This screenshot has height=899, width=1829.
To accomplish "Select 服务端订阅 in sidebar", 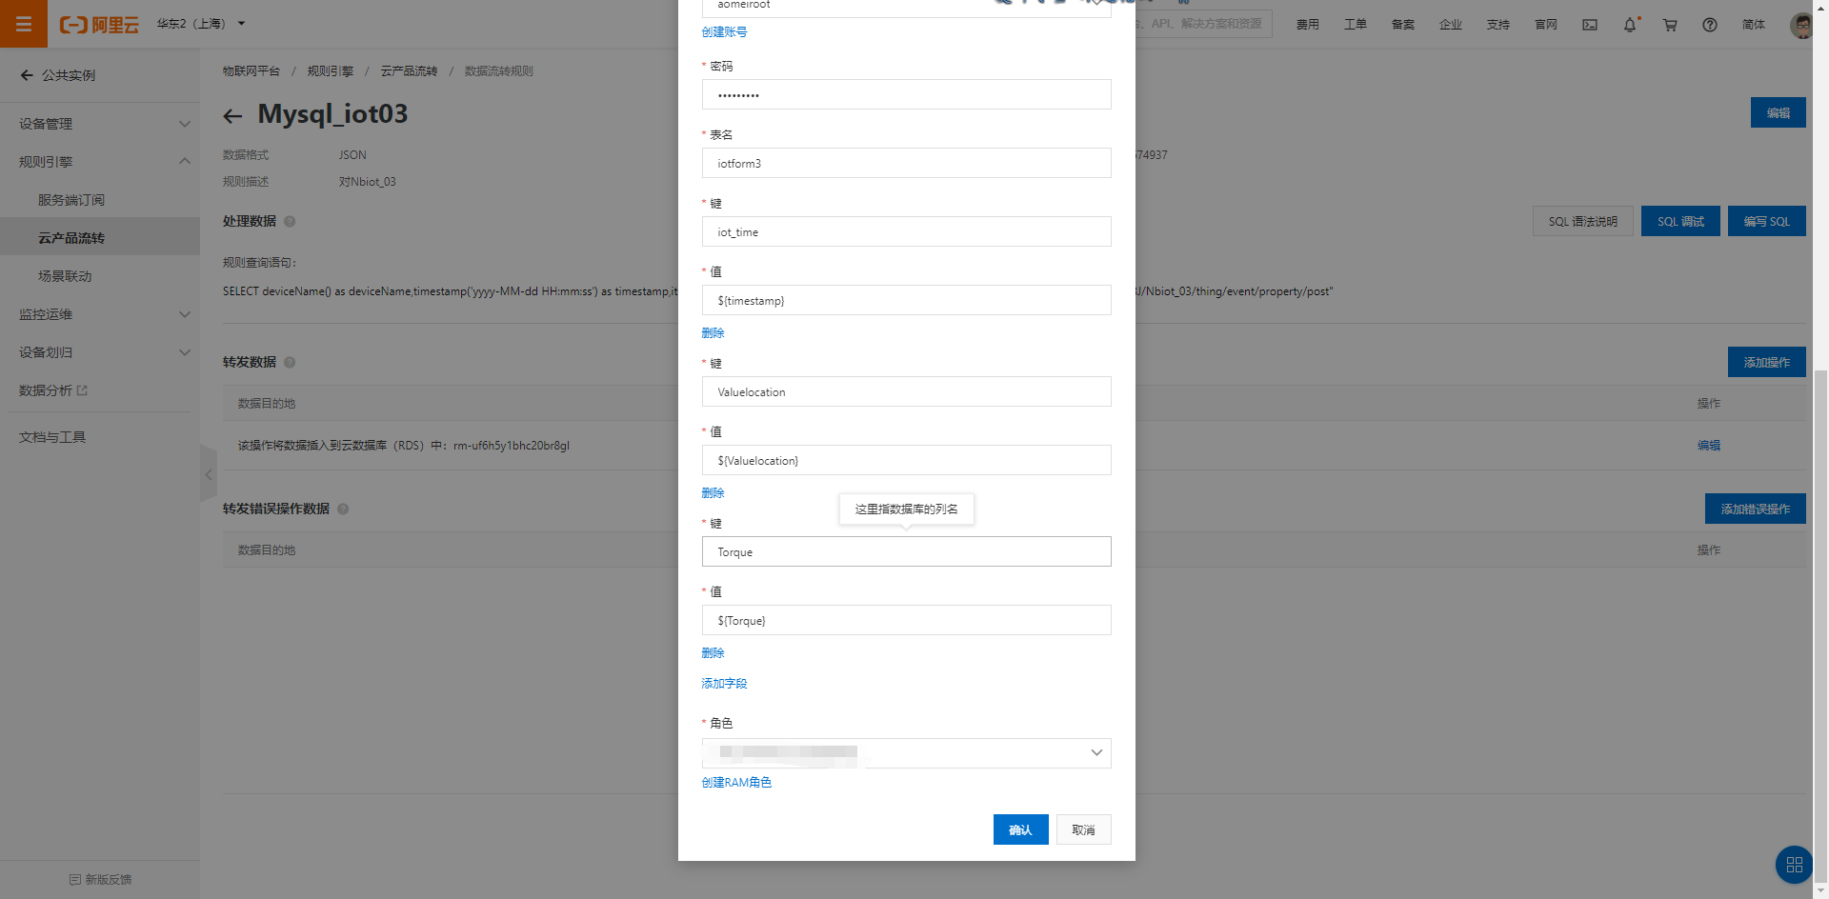I will tap(71, 200).
